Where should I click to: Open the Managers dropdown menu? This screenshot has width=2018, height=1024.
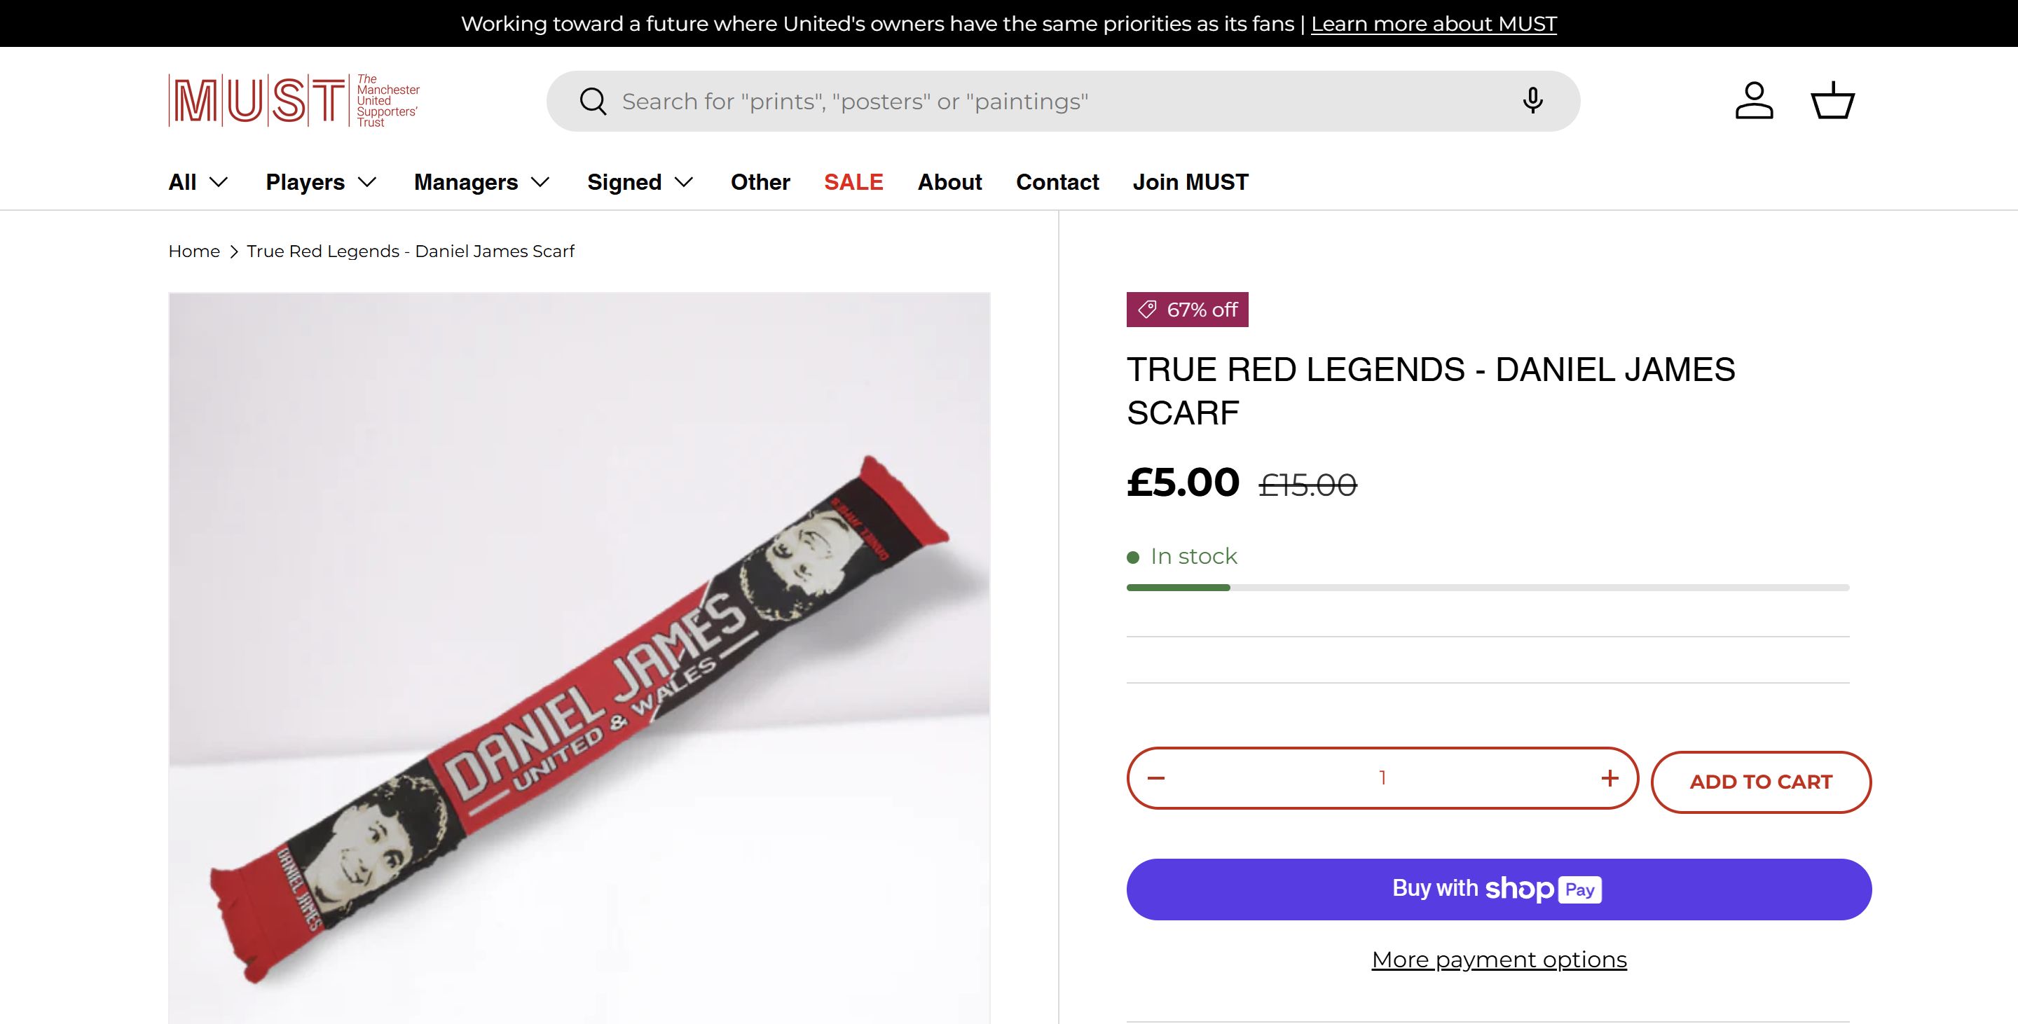click(x=482, y=182)
